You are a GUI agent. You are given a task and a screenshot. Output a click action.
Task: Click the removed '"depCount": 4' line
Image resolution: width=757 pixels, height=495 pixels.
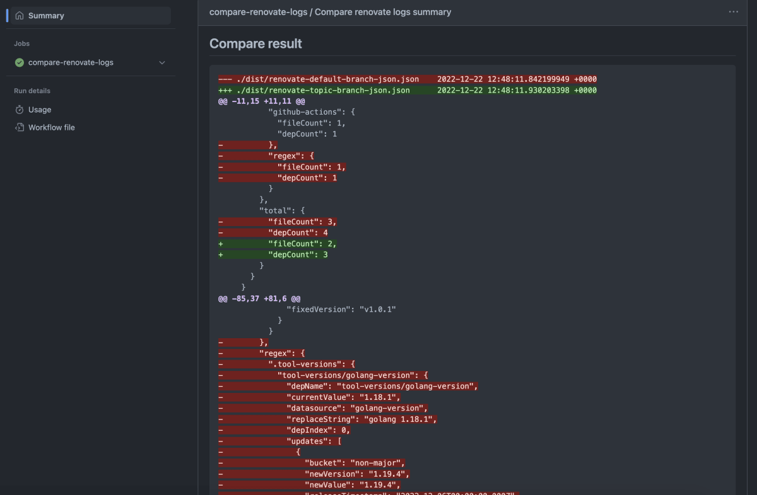click(x=273, y=232)
